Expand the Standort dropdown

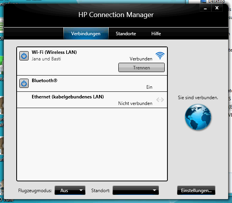click(136, 190)
